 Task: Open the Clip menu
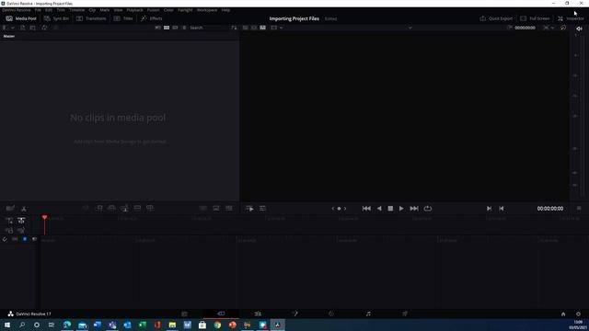click(x=92, y=10)
